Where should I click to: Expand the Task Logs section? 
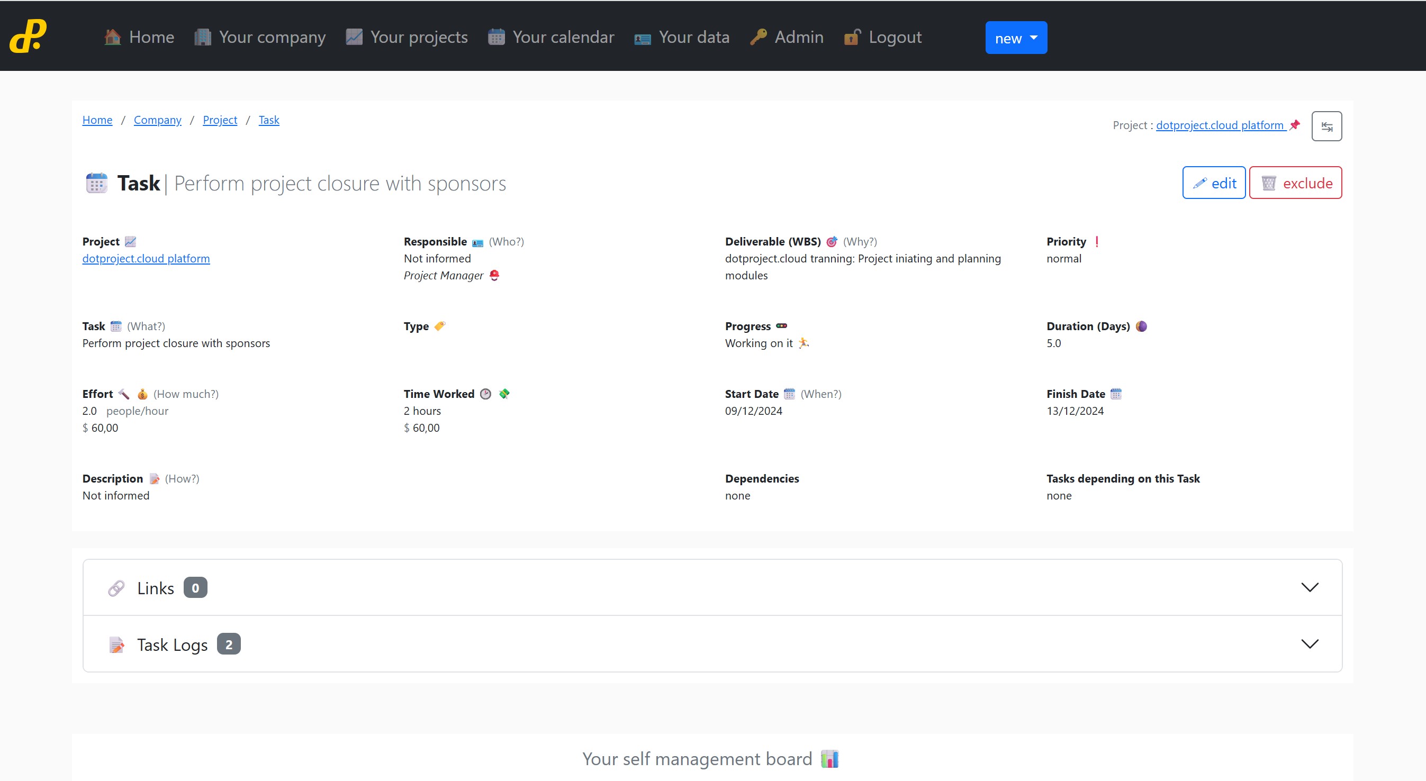coord(1310,644)
